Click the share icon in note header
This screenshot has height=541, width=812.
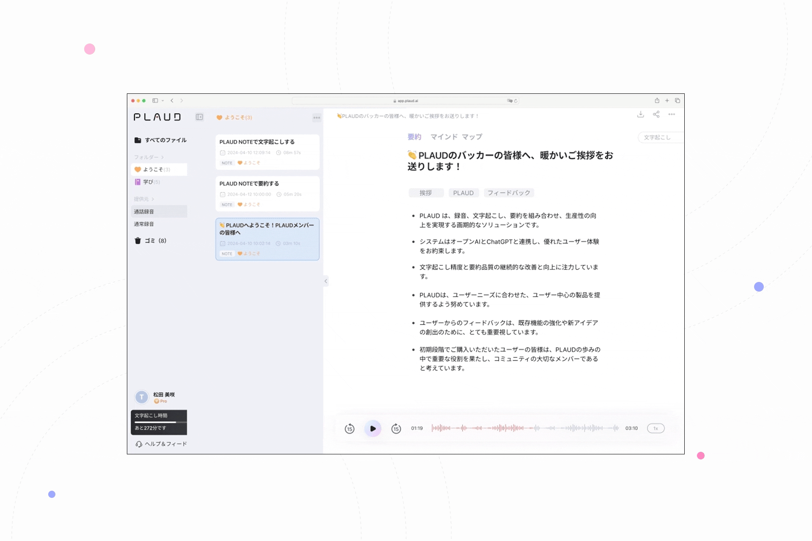(x=656, y=115)
